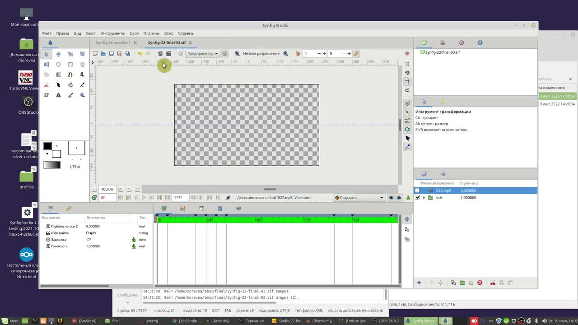This screenshot has height=325, width=578.
Task: Click the fill color white swatch
Action: [56, 154]
